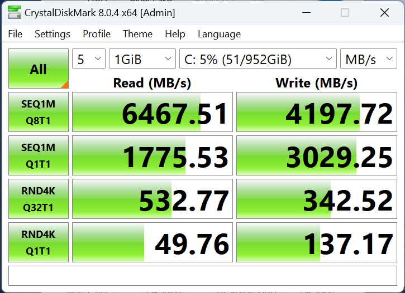
Task: Close the CrystalDiskMark window
Action: click(384, 12)
